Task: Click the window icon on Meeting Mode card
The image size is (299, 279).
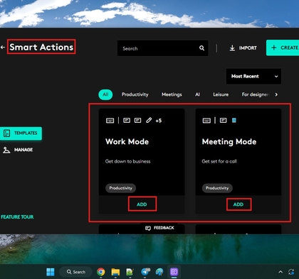Action: tap(223, 121)
